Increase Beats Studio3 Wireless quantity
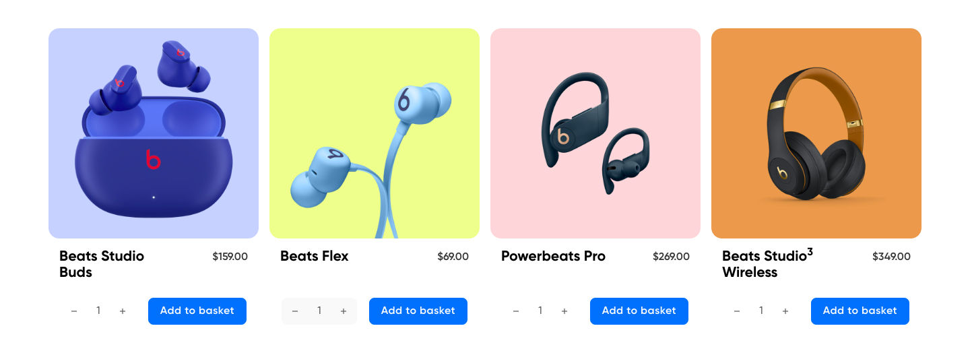The width and height of the screenshot is (970, 353). pyautogui.click(x=785, y=311)
